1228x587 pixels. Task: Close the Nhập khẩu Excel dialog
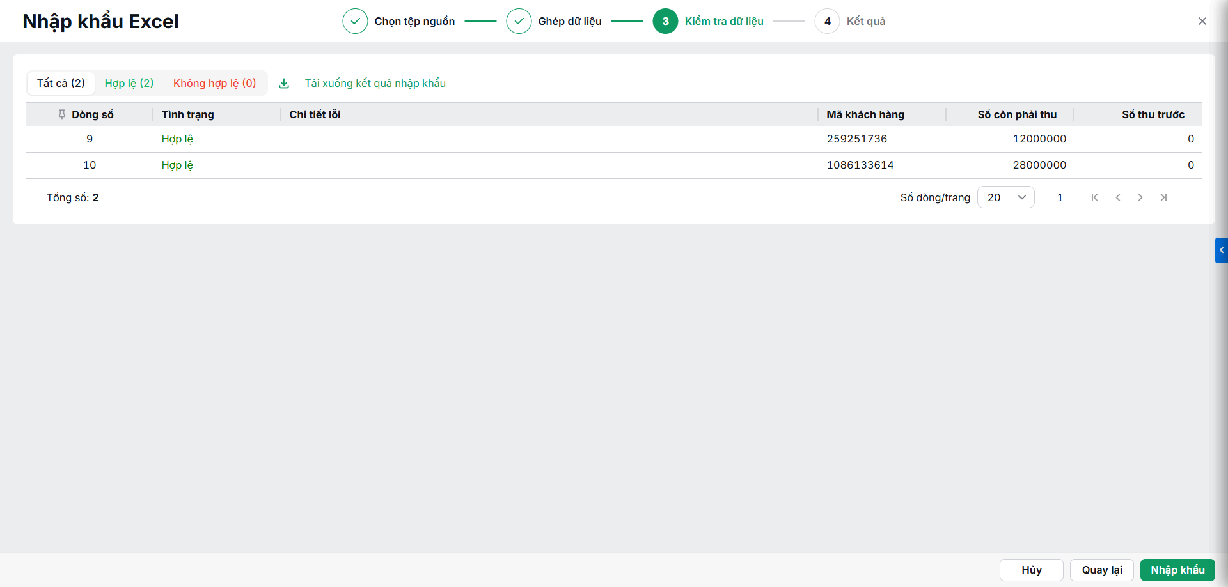coord(1202,21)
